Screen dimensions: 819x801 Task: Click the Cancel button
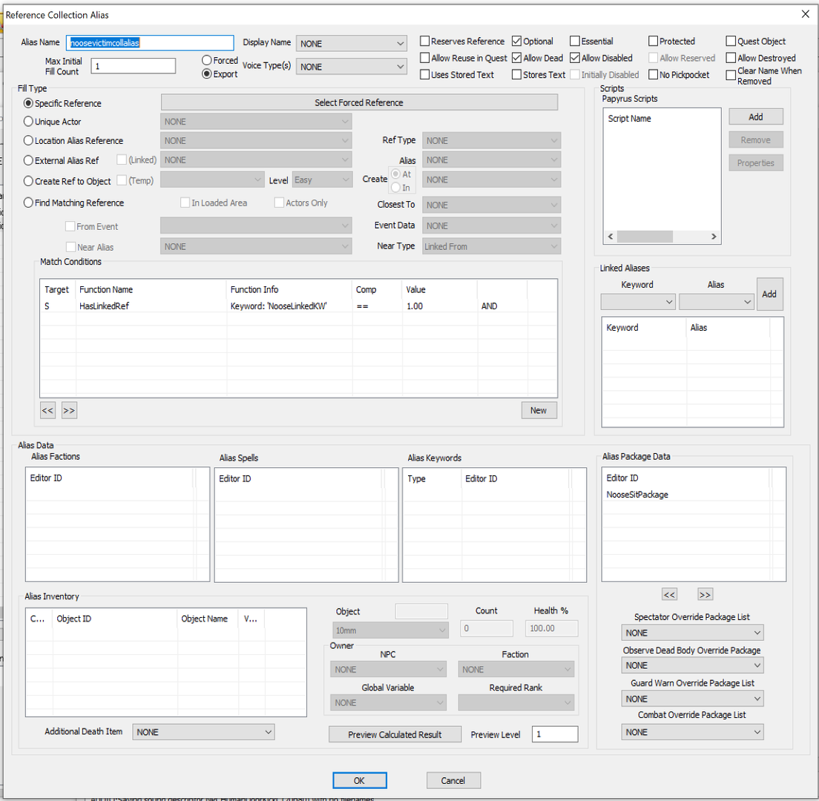pos(453,781)
